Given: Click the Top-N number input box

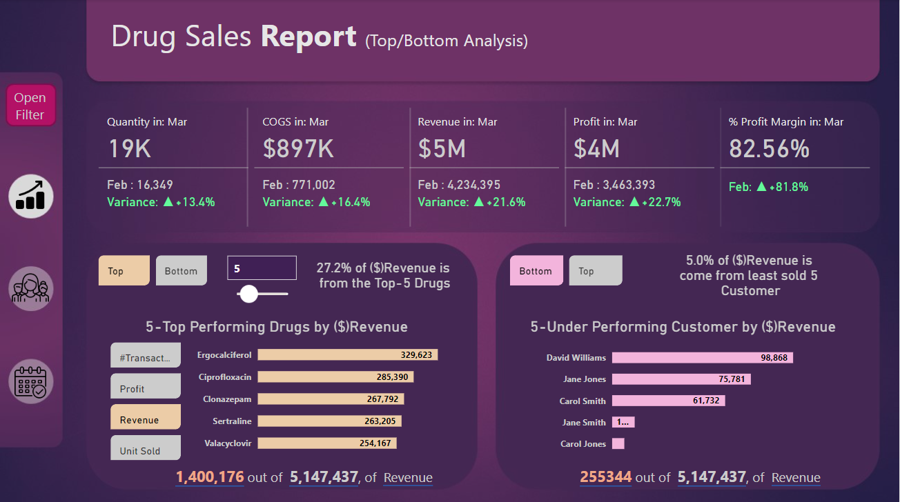Looking at the screenshot, I should (x=262, y=268).
